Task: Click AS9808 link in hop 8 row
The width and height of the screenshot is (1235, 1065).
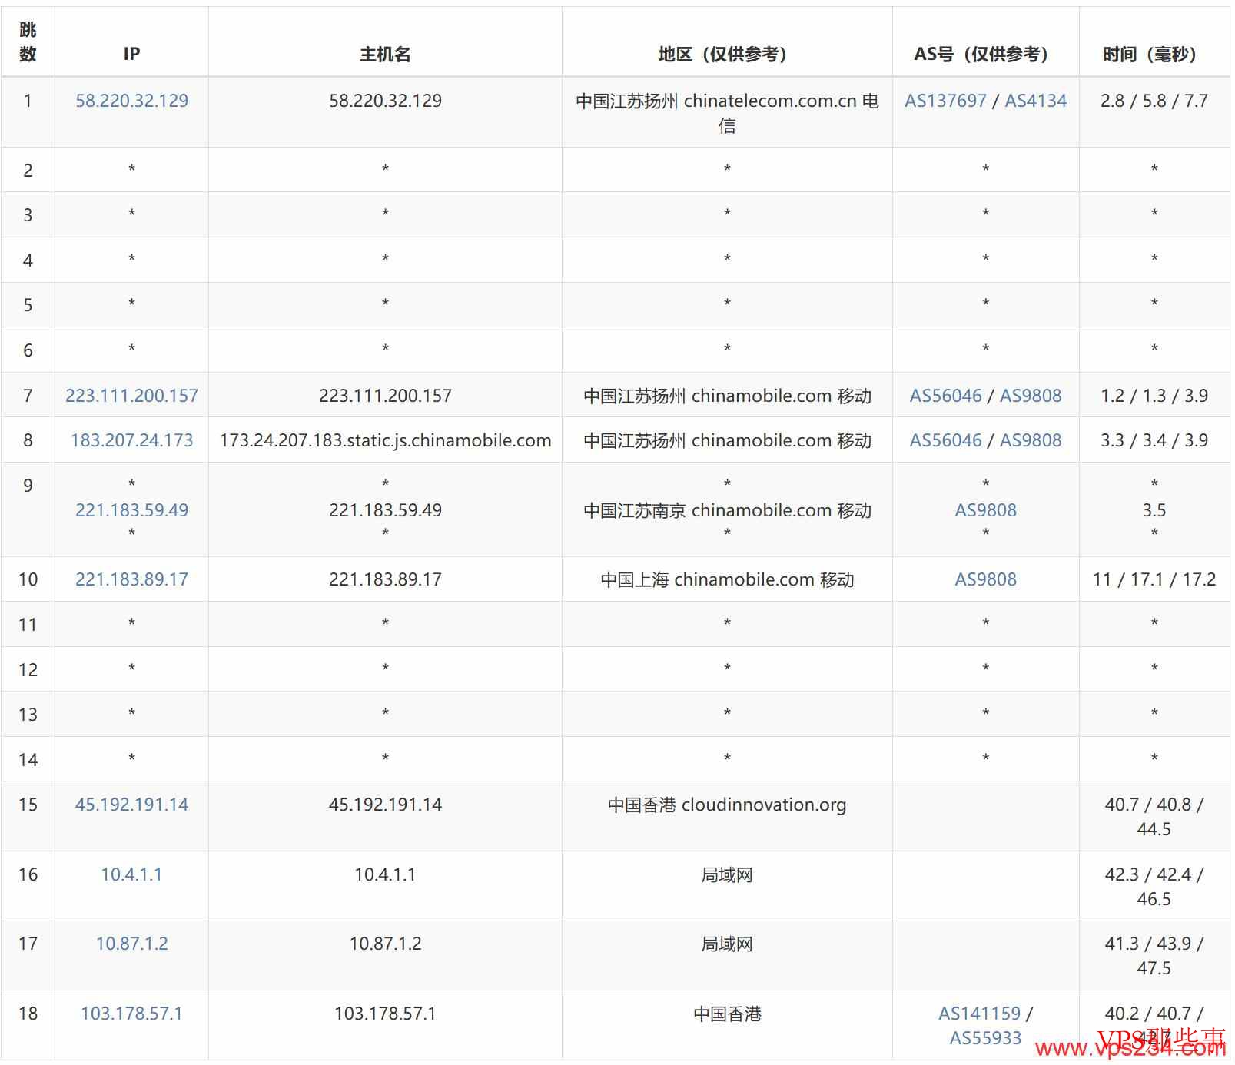Action: (x=1031, y=440)
